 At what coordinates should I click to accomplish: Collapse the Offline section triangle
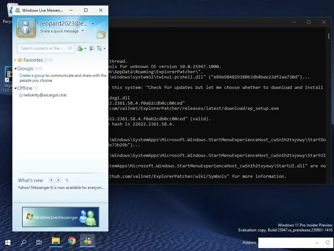15,88
